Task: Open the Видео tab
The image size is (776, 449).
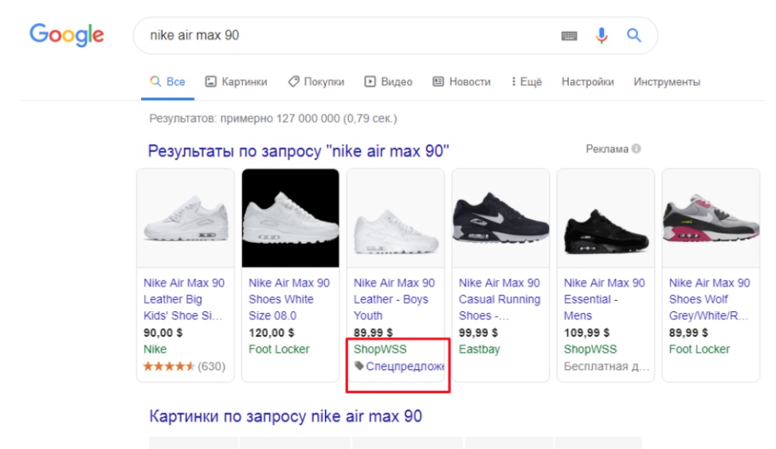Action: [388, 82]
